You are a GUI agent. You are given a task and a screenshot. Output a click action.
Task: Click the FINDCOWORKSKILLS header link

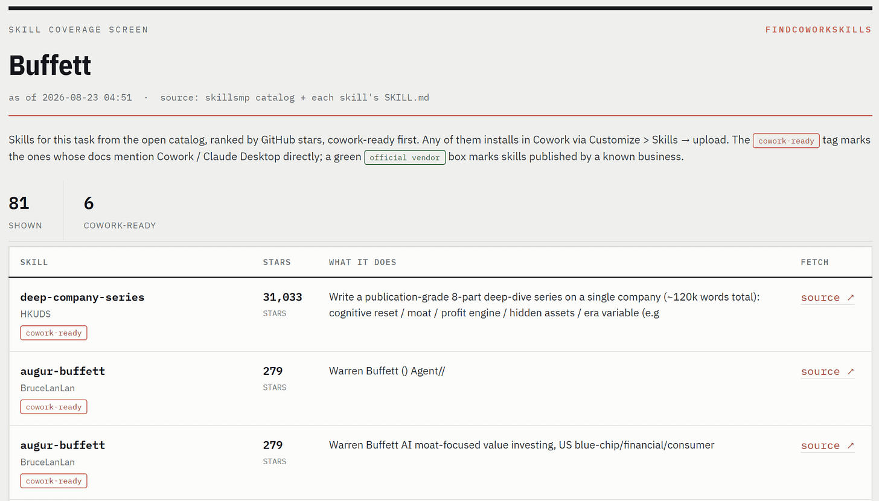pyautogui.click(x=818, y=30)
